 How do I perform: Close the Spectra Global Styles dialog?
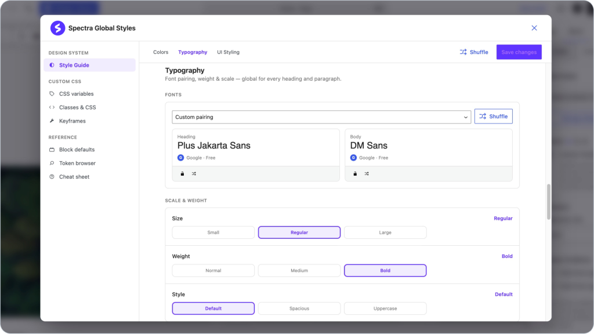(x=534, y=28)
